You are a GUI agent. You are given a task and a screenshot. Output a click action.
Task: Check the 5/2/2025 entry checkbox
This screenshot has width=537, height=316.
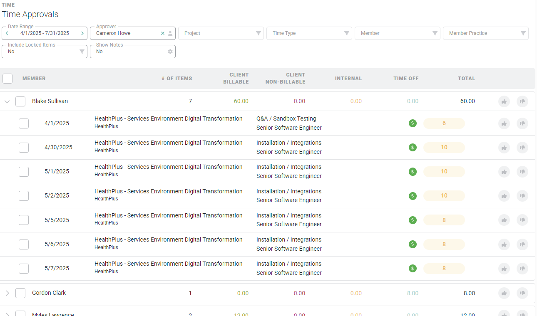point(24,196)
